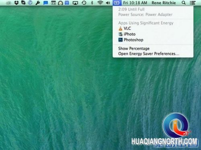This screenshot has height=150, width=201.
Task: Open the Wi-Fi menu
Action: (100, 3)
